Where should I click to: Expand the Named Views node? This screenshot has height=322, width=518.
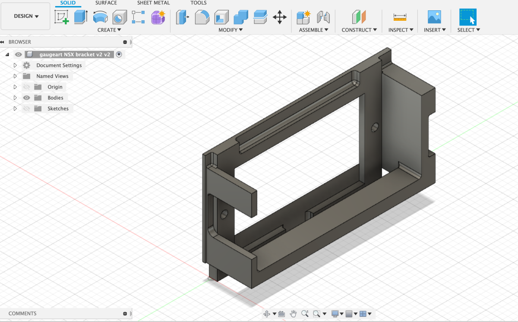(15, 76)
